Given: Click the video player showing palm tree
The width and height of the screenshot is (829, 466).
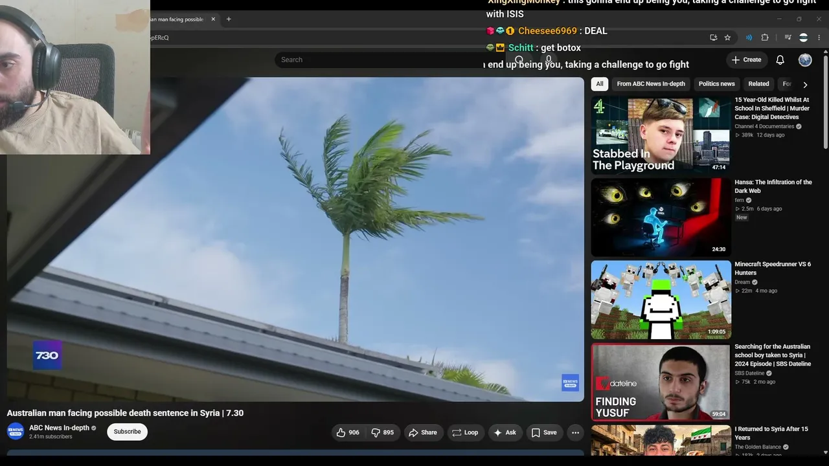Looking at the screenshot, I should coord(295,239).
